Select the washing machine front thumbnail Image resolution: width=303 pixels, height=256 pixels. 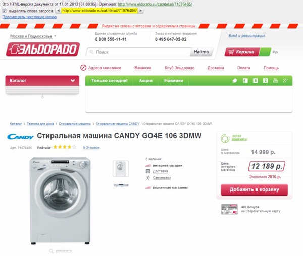(x=121, y=168)
